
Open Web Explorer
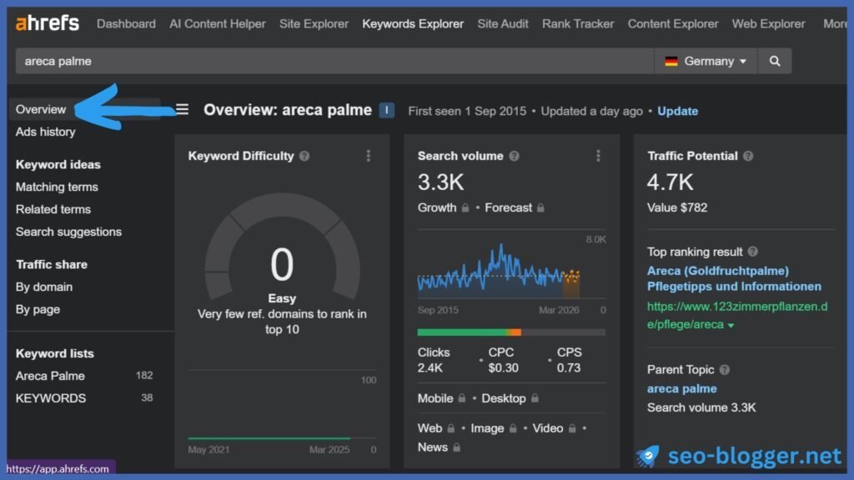click(x=768, y=24)
